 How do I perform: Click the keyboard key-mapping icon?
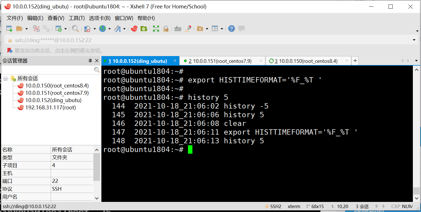178,29
